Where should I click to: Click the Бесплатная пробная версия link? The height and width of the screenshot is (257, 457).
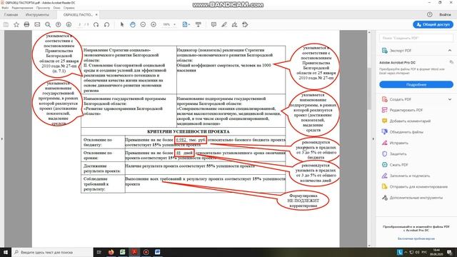click(416, 238)
